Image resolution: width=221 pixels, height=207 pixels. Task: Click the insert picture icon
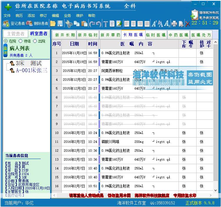[119, 24]
